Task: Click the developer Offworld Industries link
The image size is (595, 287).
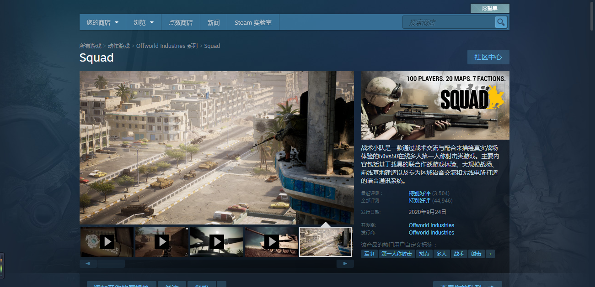Action: click(431, 225)
